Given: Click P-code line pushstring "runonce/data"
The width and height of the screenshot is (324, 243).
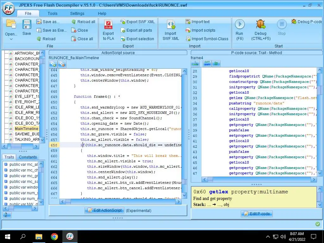Looking at the screenshot, I should (256, 103).
